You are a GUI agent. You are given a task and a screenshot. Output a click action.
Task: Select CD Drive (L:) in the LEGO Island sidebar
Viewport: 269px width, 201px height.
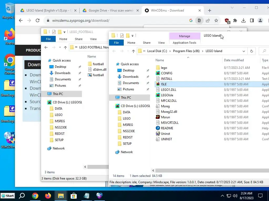point(135,106)
